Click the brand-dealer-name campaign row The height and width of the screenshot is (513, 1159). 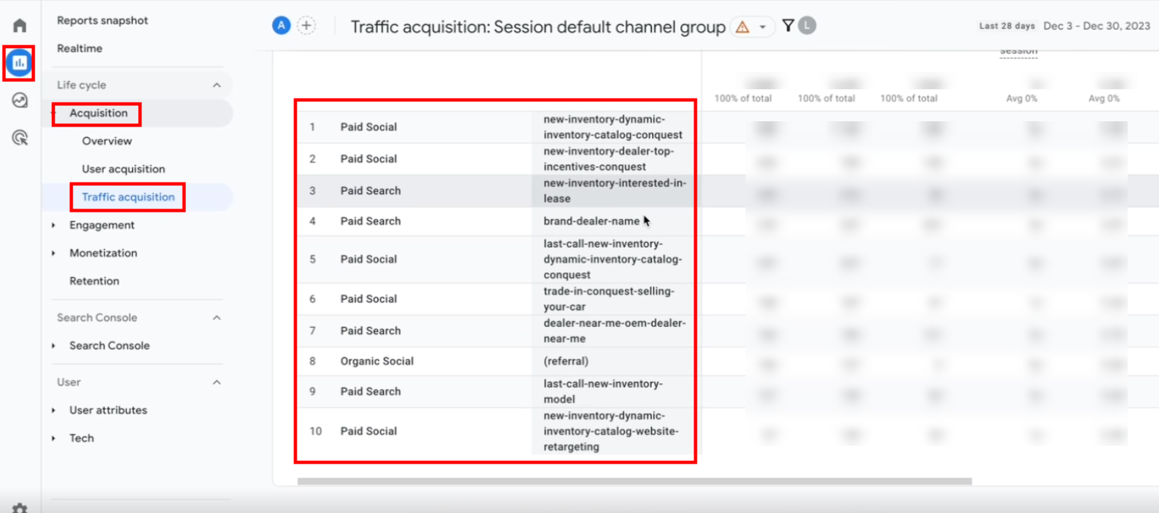590,221
